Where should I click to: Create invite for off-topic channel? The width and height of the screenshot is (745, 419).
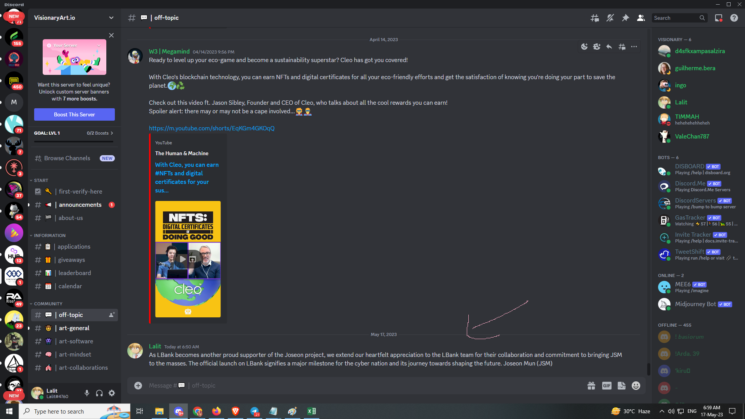coord(112,315)
